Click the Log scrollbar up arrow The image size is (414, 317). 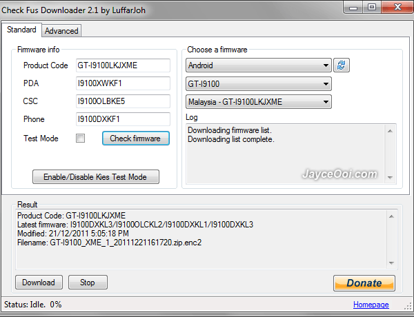coord(391,131)
